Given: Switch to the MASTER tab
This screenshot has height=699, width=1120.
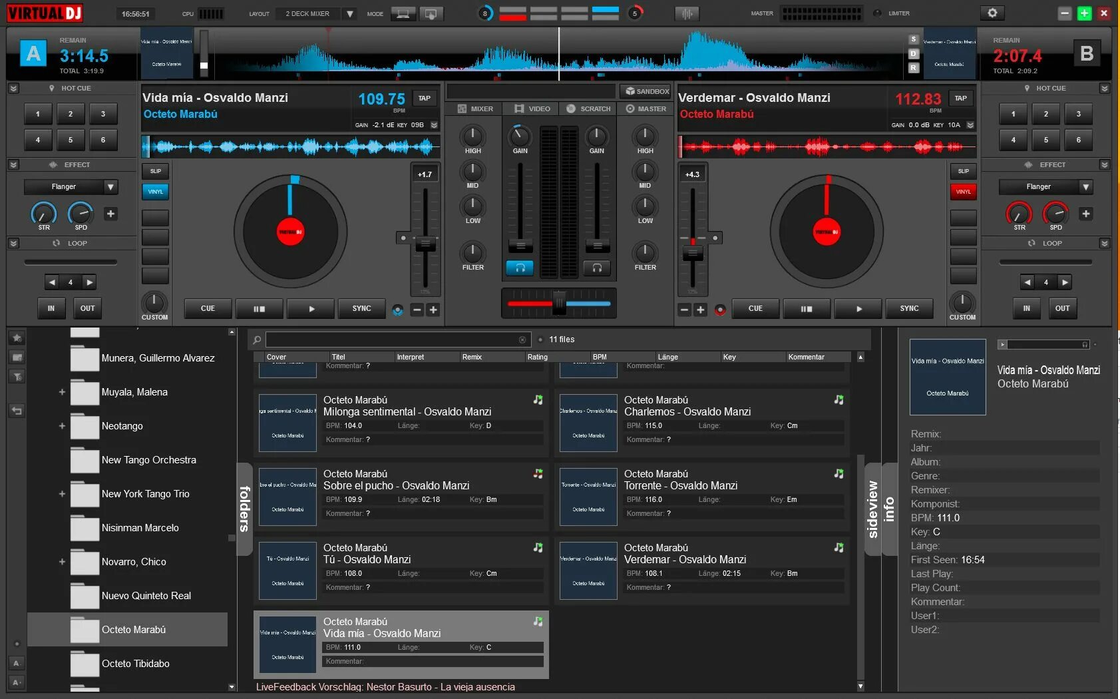Looking at the screenshot, I should tap(646, 109).
